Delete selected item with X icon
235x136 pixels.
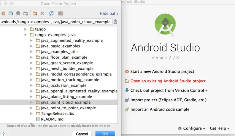tap(42, 13)
